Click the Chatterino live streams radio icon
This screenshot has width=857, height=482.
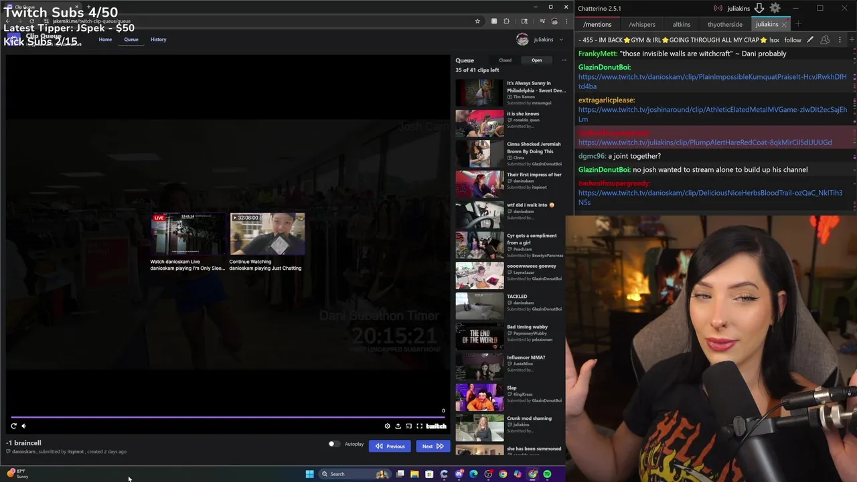pyautogui.click(x=718, y=8)
